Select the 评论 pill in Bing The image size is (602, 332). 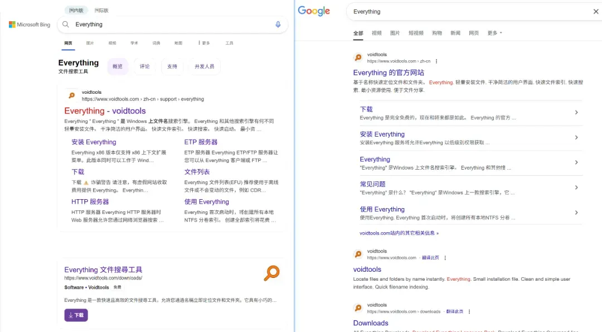point(145,66)
